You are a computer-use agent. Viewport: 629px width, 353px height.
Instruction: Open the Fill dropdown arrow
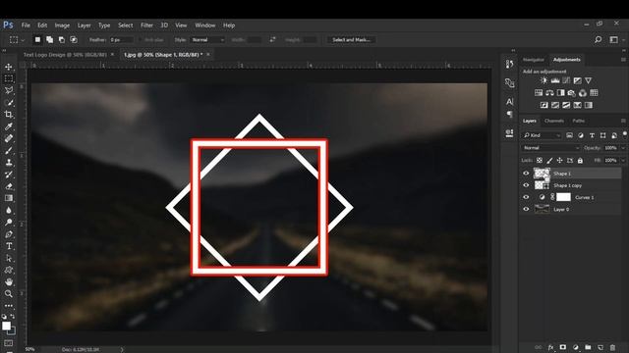(x=623, y=160)
